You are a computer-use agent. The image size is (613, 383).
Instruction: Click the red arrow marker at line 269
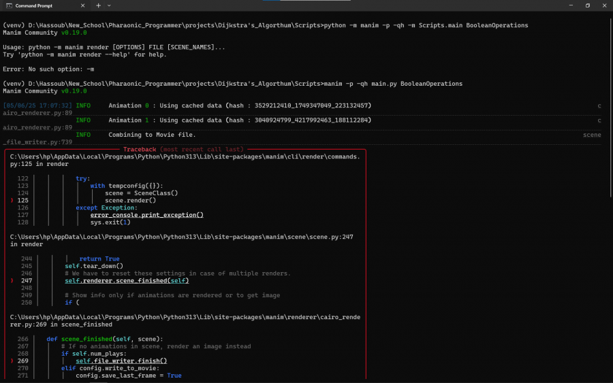(12, 361)
